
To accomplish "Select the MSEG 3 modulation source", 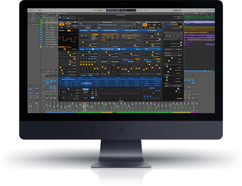I will point(87,83).
